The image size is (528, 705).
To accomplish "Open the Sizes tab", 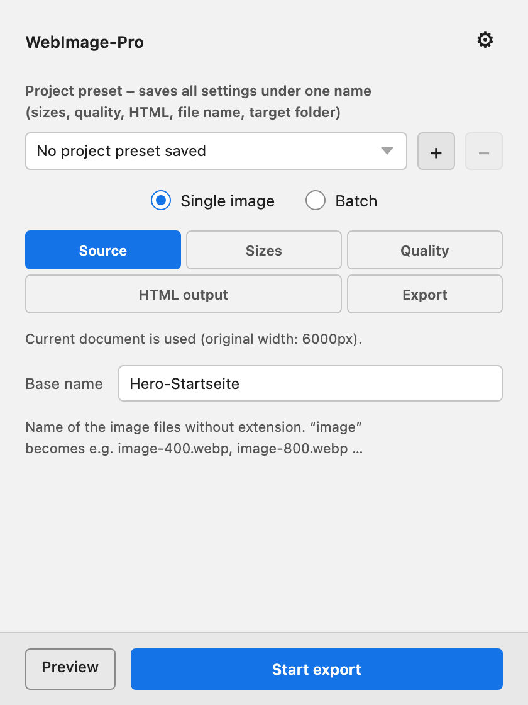I will pyautogui.click(x=264, y=250).
